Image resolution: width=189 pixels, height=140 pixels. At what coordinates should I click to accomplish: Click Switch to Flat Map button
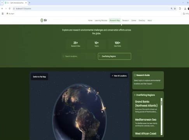(x=39, y=77)
